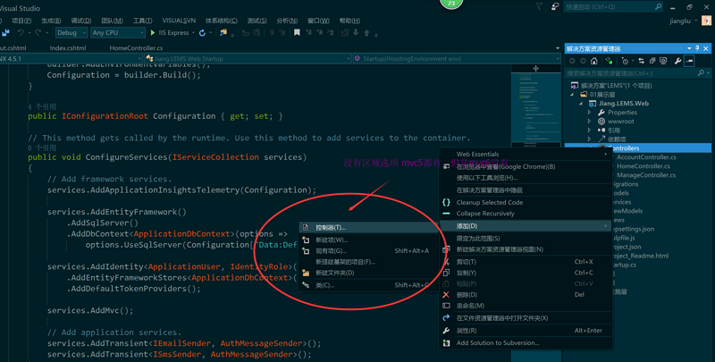Screen dimensions: 715x362
Task: Choose Collapse Recursively in context menu
Action: 526,214
